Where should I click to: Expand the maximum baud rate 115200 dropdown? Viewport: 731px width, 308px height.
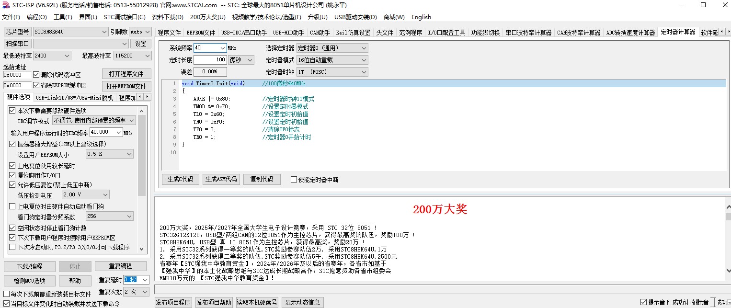click(x=132, y=56)
